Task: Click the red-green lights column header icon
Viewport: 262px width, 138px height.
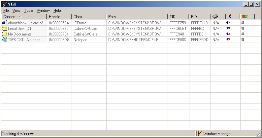Action: (244, 16)
